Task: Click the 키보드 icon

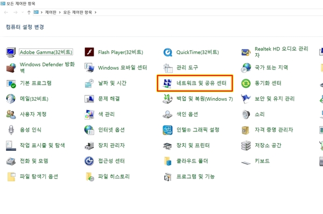Action: pyautogui.click(x=246, y=163)
